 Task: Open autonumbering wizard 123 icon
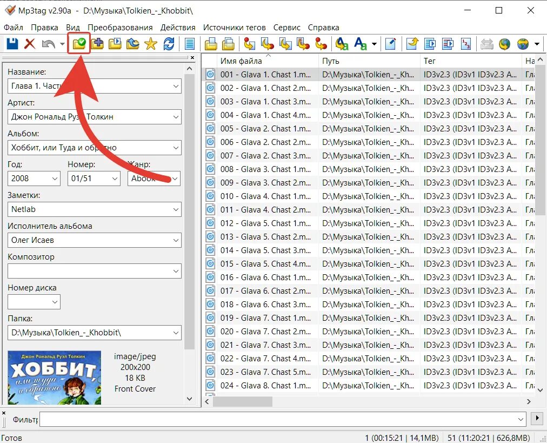tap(466, 44)
